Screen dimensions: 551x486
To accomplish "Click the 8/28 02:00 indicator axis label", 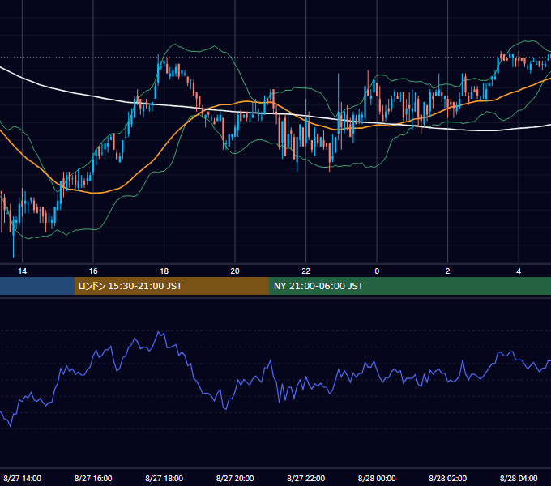I will [447, 478].
